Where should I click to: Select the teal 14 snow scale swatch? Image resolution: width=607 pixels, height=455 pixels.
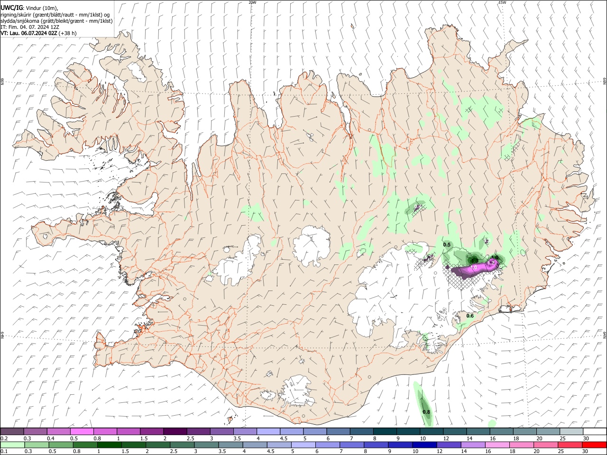[478, 431]
